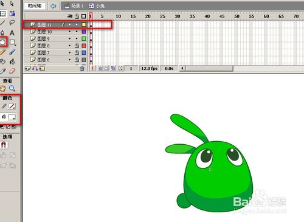The image size is (304, 222).
Task: Select the Text tool (A)
Action: tap(12, 33)
